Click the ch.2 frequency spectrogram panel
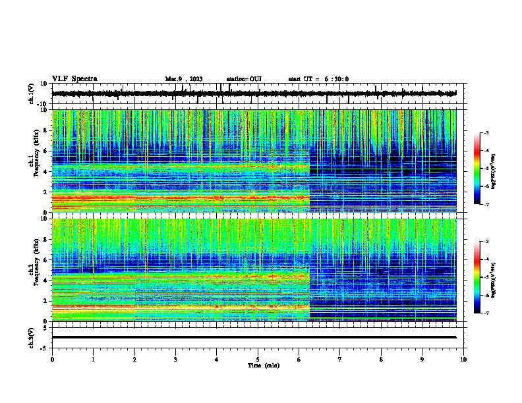This screenshot has height=403, width=522. point(254,270)
